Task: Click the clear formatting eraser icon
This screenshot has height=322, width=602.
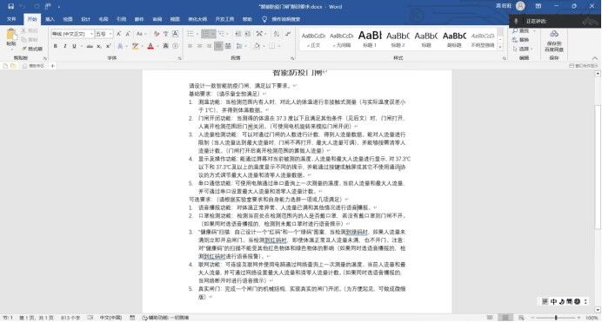Action: click(157, 34)
